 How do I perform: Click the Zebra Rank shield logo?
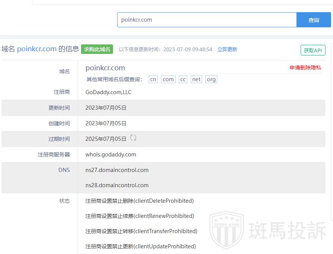[x=226, y=230]
